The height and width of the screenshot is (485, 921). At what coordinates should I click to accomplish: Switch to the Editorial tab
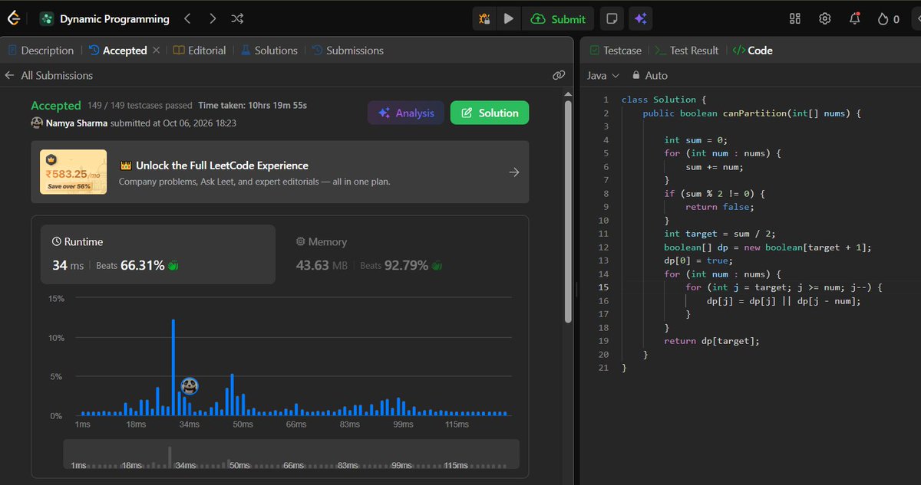(200, 51)
